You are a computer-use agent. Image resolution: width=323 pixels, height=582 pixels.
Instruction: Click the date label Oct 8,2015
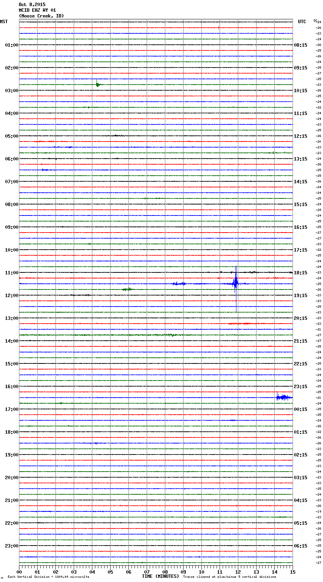click(x=32, y=5)
